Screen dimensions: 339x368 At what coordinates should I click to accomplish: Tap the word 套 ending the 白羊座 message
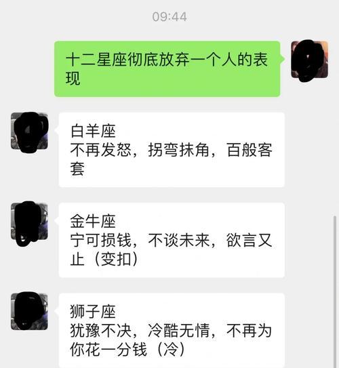(x=77, y=169)
